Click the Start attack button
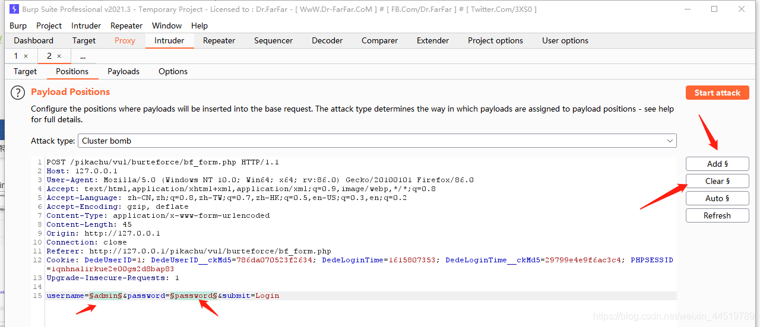 [717, 93]
